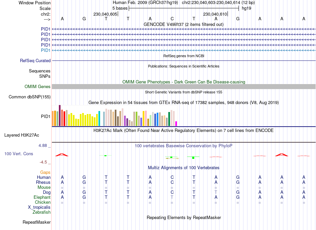Open Repeating Elements by RepeatMasker title
Viewport: 316px width, 230px height.
coord(184,217)
